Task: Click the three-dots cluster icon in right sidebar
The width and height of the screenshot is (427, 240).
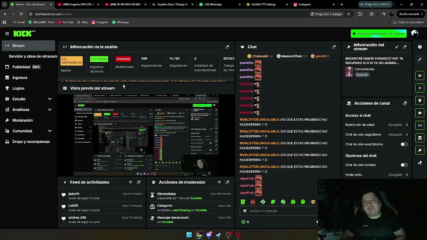Action: pyautogui.click(x=420, y=163)
